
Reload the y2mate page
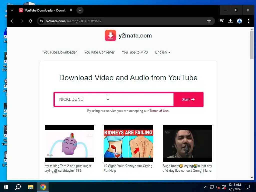(x=30, y=21)
